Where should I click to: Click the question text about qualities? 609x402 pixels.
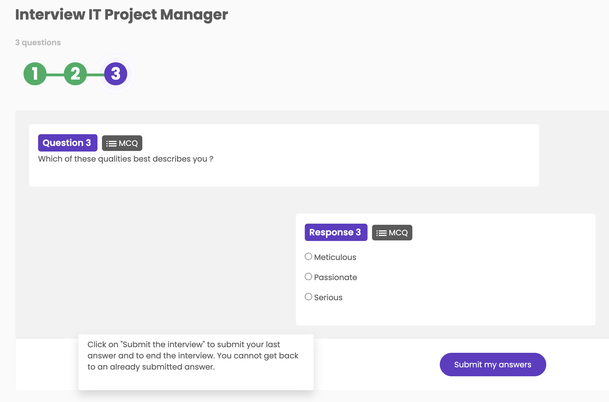coord(125,159)
